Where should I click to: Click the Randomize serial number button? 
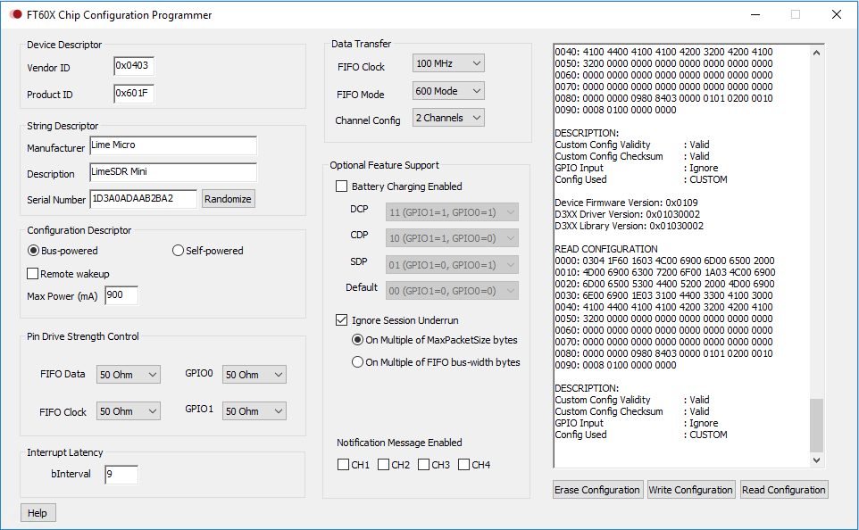click(x=229, y=199)
